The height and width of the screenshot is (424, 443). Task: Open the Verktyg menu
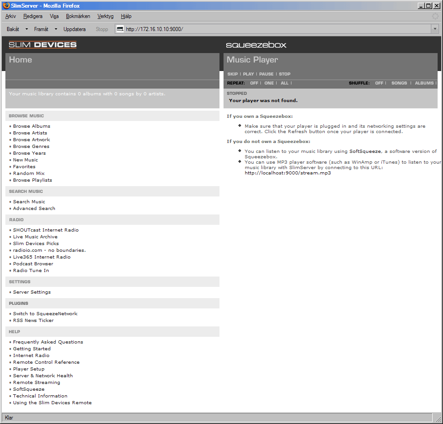105,16
